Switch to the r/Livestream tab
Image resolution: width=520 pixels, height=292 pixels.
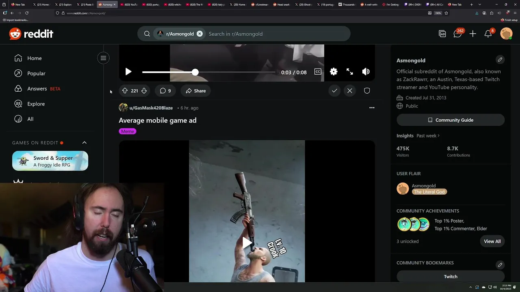260,4
